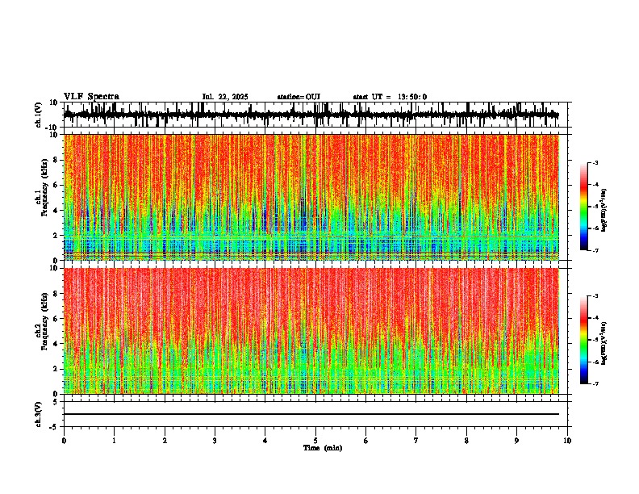Click the ch.1 spectrogram color scale bar

(583, 207)
